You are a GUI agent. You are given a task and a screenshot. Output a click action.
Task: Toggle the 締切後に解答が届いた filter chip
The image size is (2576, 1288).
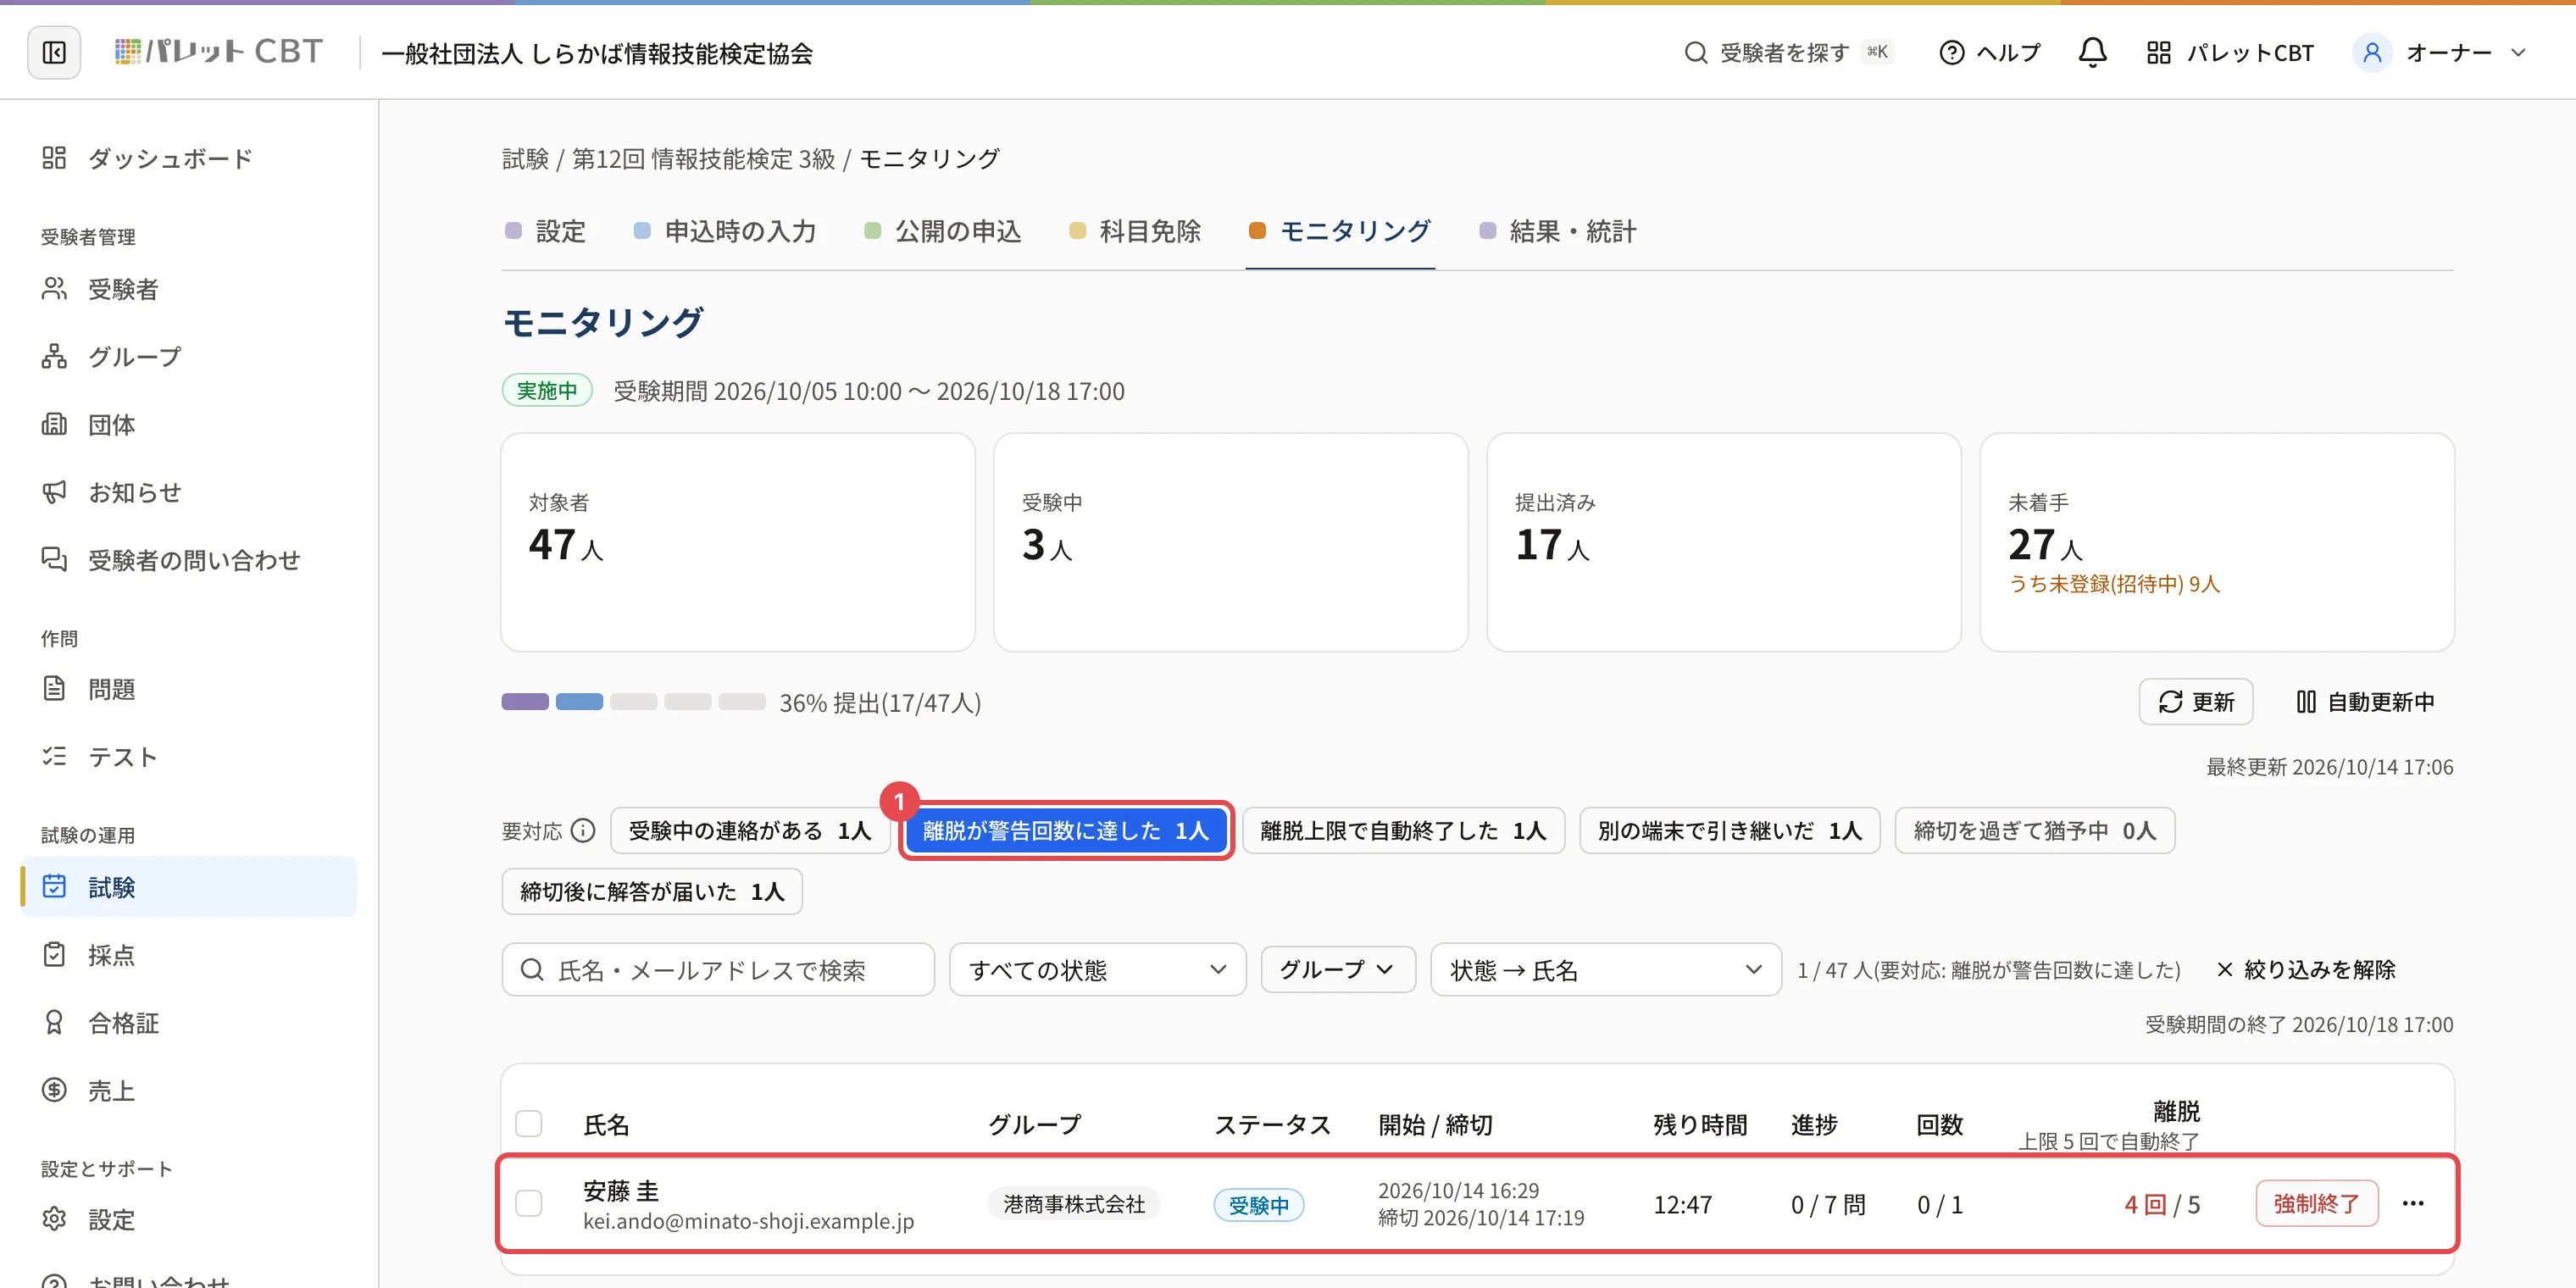[652, 891]
